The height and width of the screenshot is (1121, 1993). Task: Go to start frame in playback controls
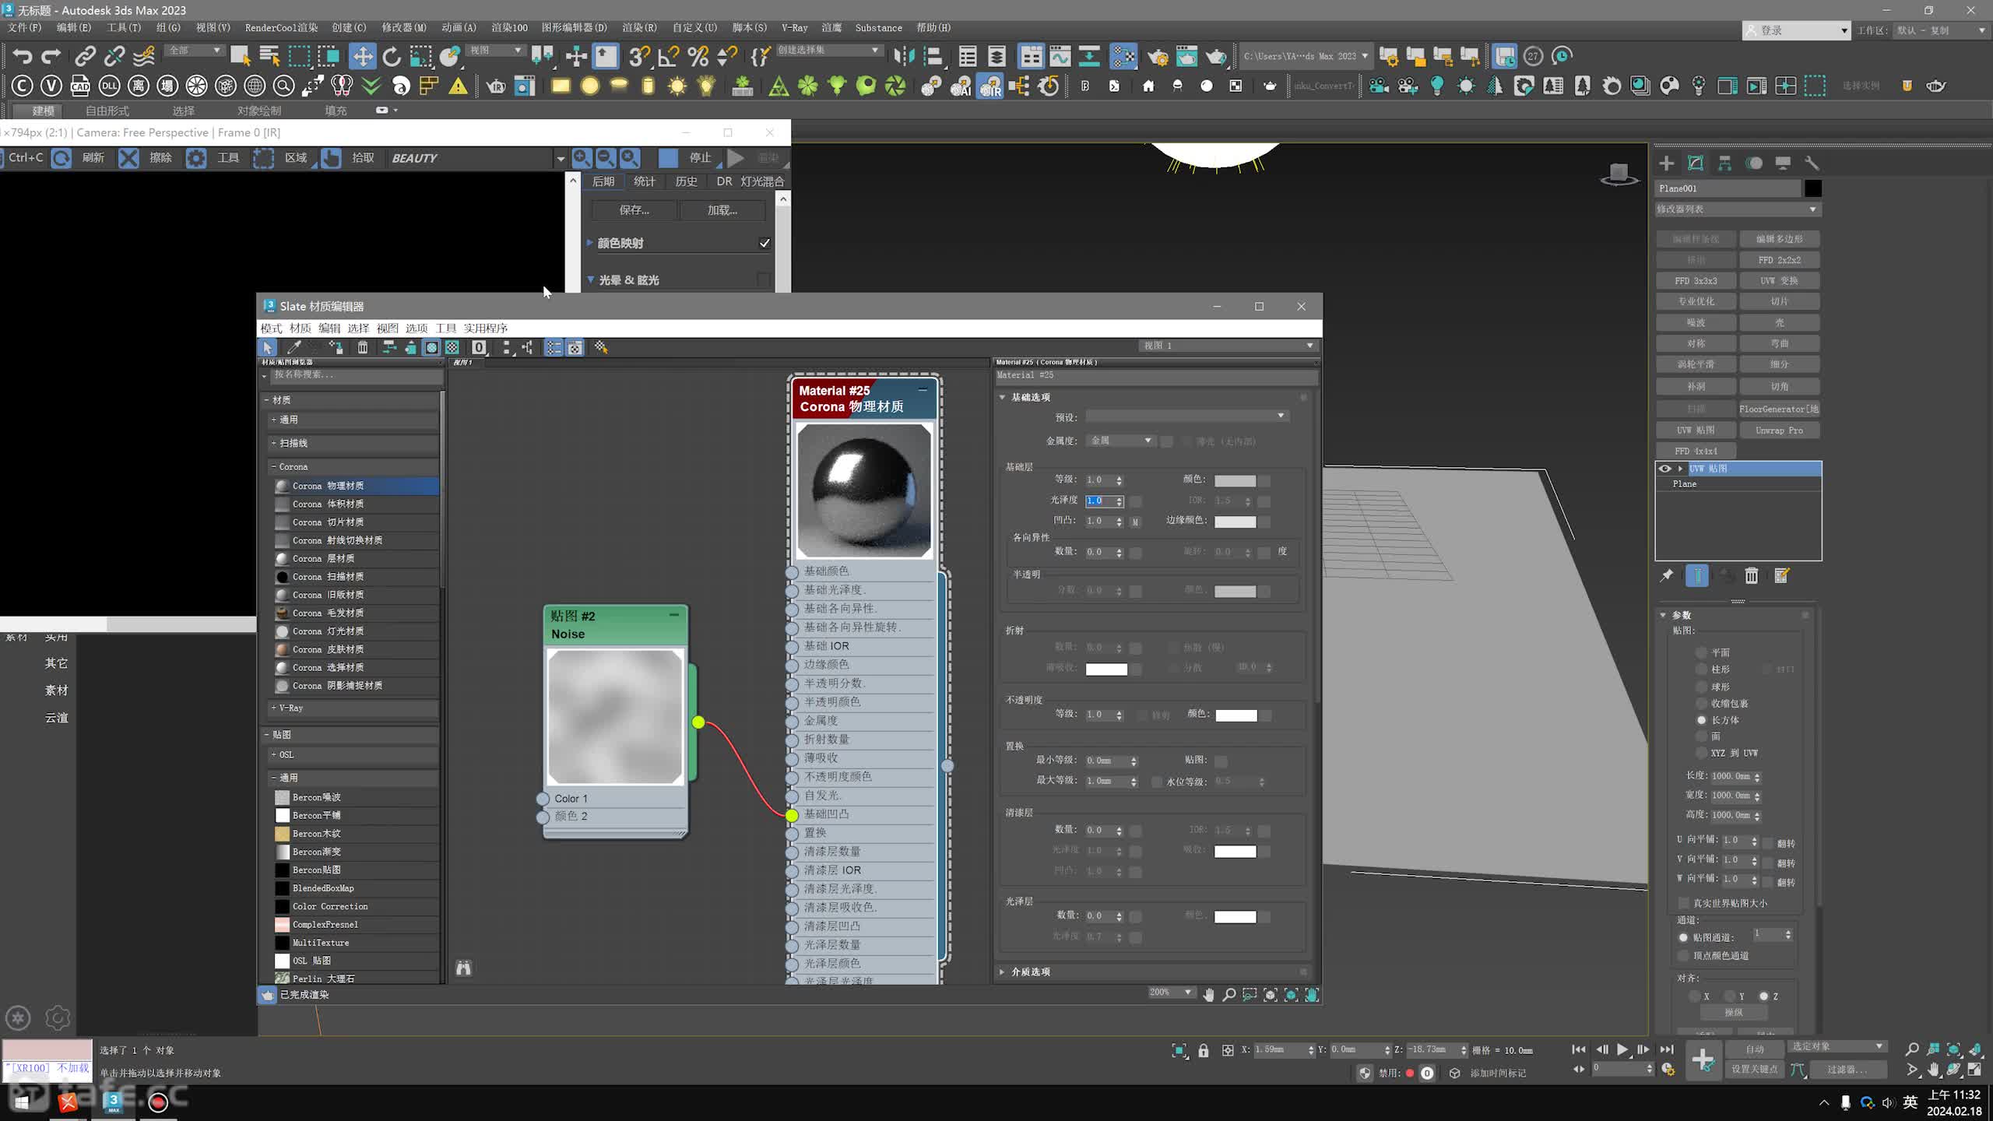click(1579, 1049)
